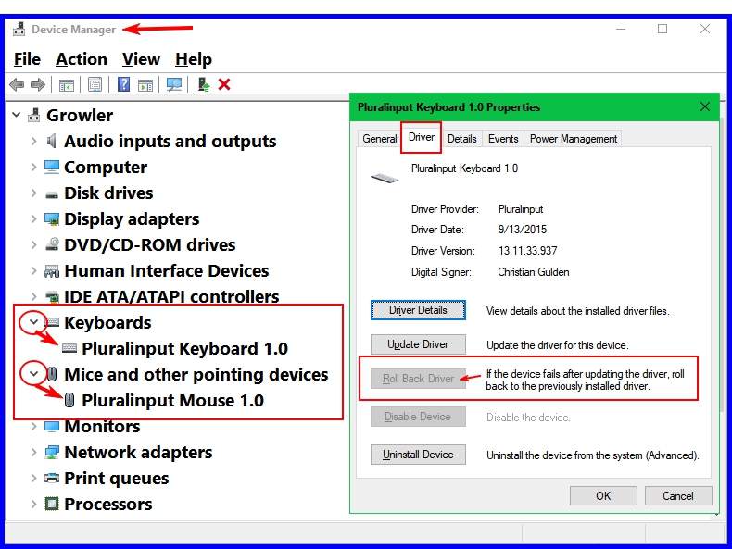
Task: Expand the Computer category chevron
Action: click(x=33, y=167)
